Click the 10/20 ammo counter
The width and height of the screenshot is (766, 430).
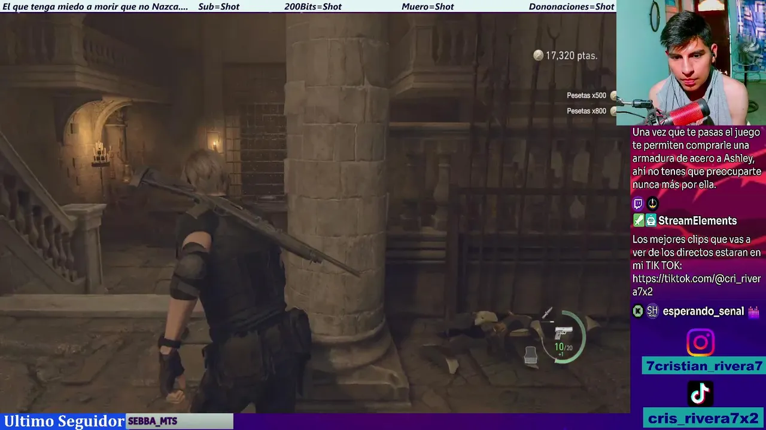(x=563, y=347)
